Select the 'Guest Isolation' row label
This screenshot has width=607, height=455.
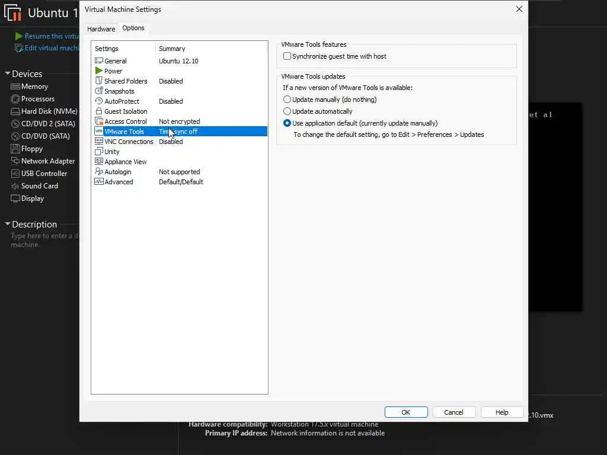(126, 111)
